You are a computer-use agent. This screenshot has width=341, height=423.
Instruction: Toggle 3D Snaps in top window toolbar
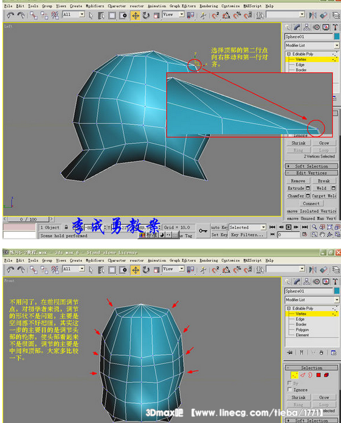(x=215, y=15)
